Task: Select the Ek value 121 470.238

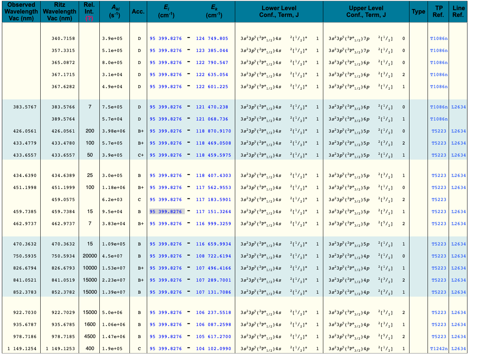Action: click(x=212, y=107)
